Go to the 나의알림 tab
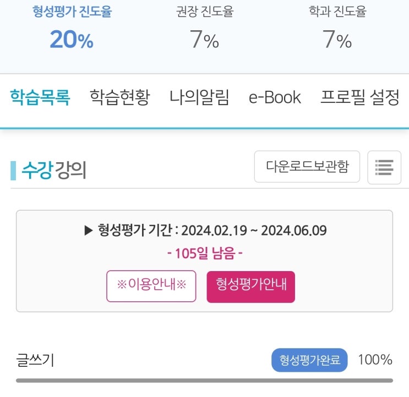409x397 pixels. point(199,98)
